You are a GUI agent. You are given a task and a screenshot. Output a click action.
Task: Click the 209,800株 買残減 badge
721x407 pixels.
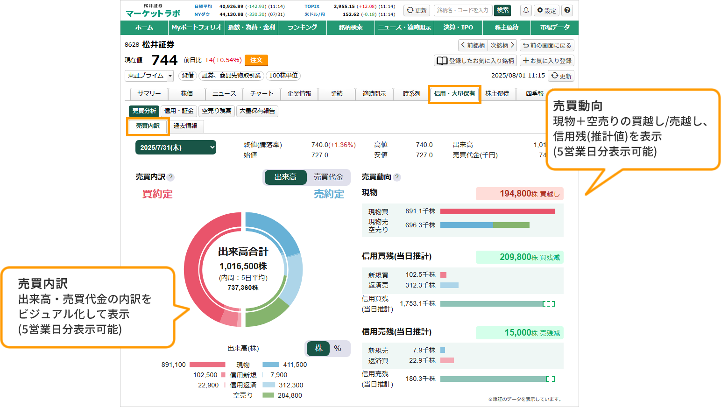click(520, 257)
